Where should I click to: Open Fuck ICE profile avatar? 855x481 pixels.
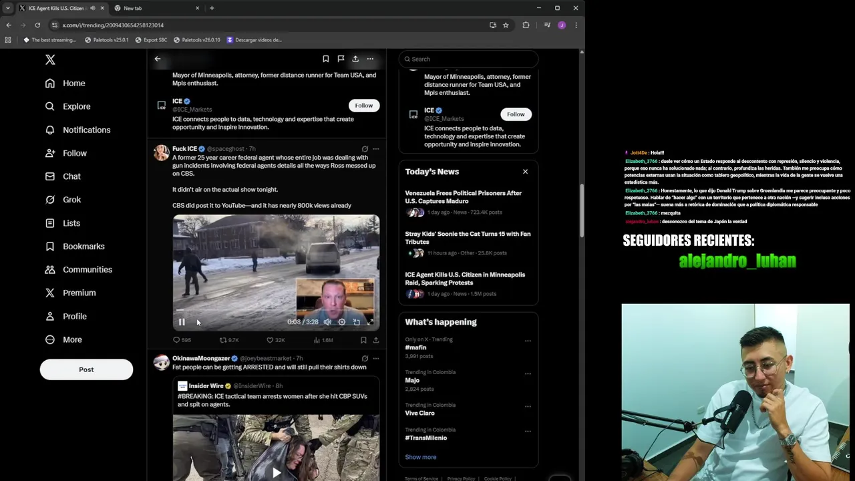161,153
